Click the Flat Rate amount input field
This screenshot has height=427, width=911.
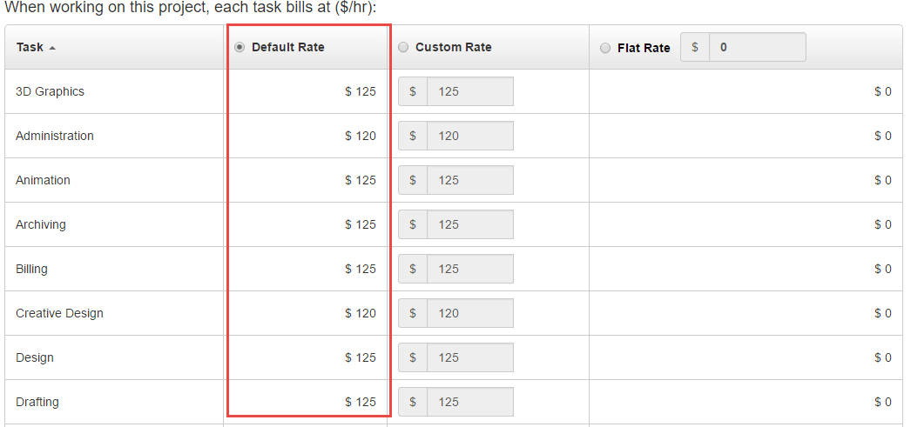pyautogui.click(x=757, y=47)
